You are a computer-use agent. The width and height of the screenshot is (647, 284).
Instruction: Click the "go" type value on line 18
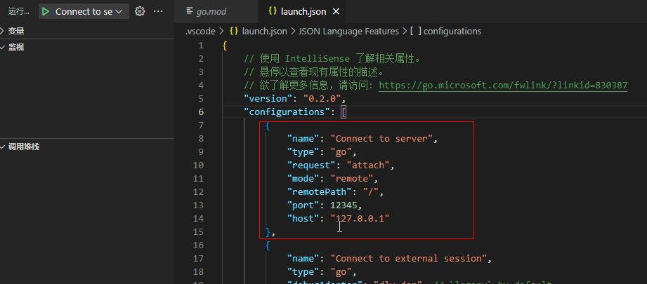point(341,272)
